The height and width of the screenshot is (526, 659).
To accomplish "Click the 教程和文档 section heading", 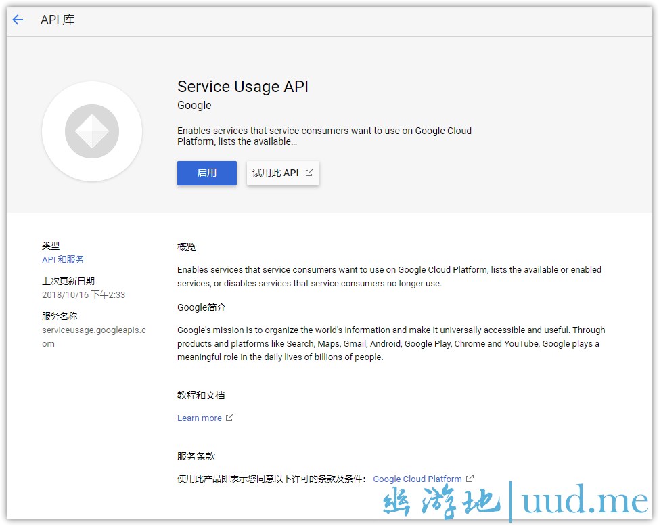I will pos(201,395).
